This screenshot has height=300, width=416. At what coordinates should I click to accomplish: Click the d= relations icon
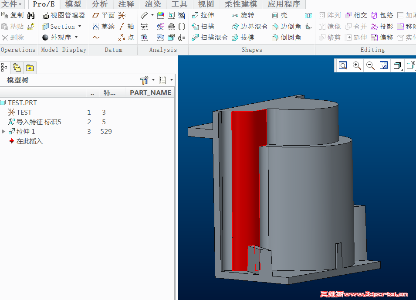pos(182,37)
